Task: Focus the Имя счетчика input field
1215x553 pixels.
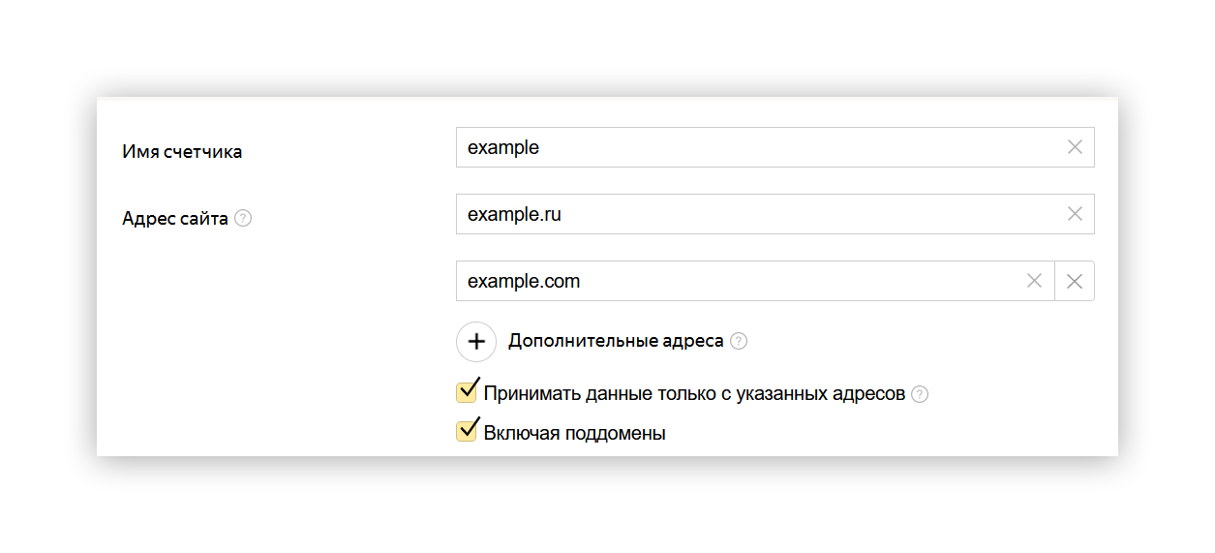Action: pos(755,147)
